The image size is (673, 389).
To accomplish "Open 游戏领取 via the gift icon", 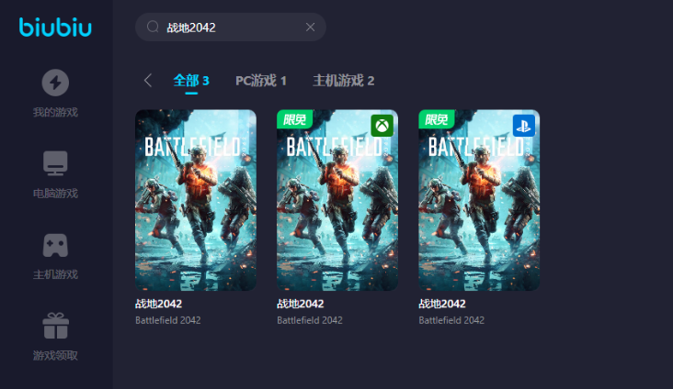I will [x=56, y=326].
